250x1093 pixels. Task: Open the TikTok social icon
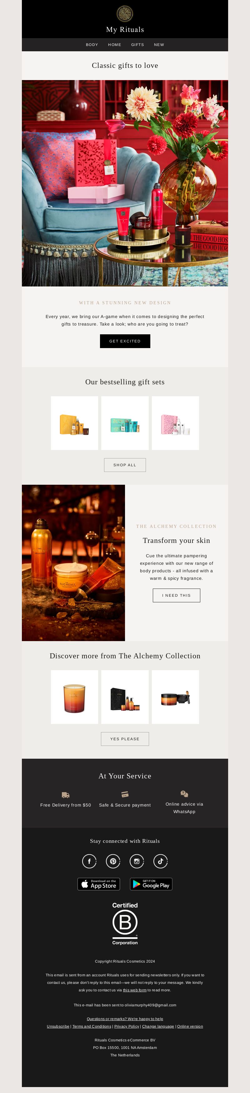[161, 861]
